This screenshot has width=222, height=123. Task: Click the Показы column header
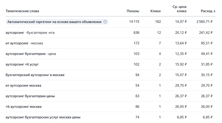point(133,11)
